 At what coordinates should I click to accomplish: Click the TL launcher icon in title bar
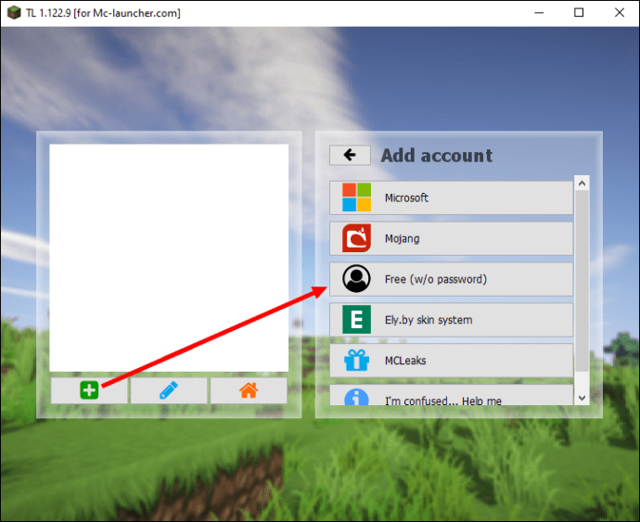pos(14,13)
